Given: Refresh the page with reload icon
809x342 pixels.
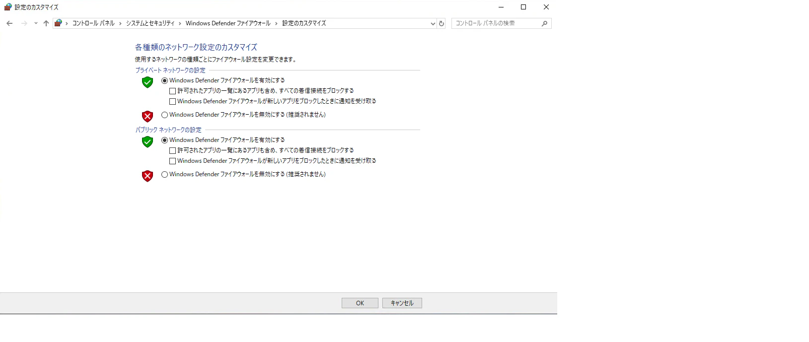Looking at the screenshot, I should pyautogui.click(x=441, y=23).
